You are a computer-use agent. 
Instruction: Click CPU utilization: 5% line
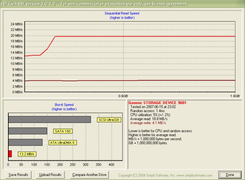(x=150, y=115)
